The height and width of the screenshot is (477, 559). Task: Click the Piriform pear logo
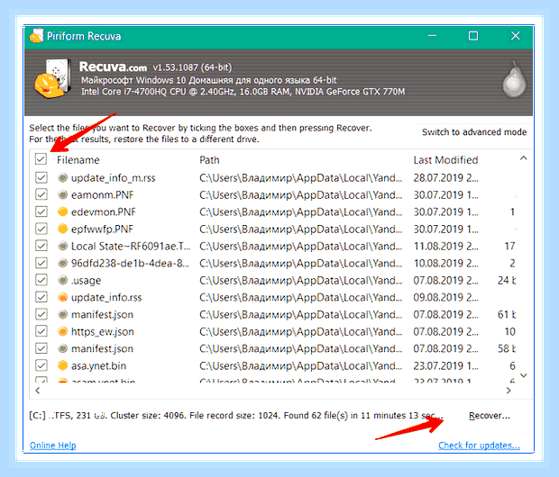tap(514, 80)
